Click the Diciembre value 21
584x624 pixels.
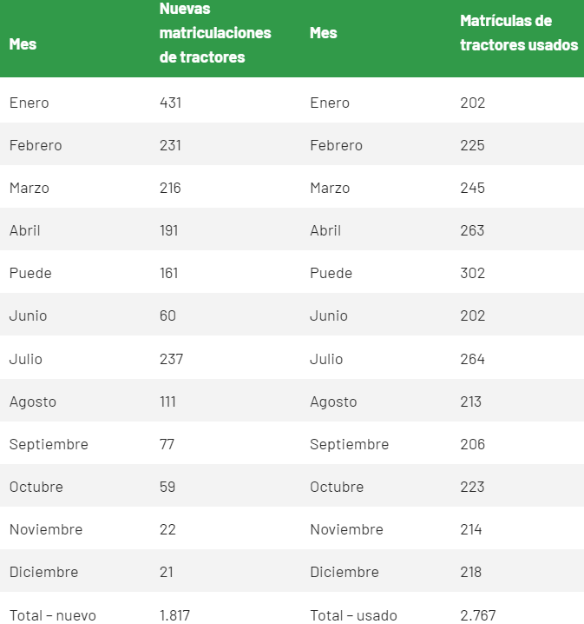(166, 572)
